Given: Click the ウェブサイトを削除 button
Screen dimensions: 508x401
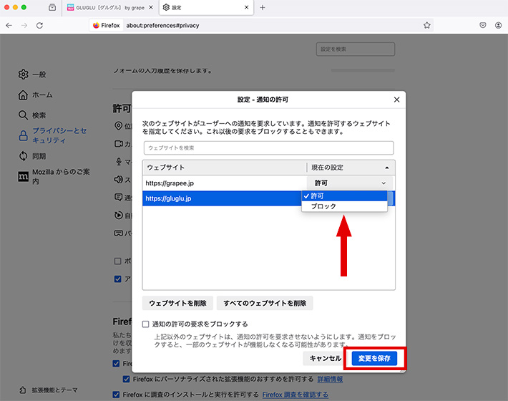Looking at the screenshot, I should [177, 303].
